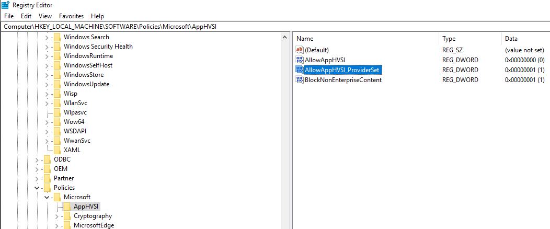550x229 pixels.
Task: Expand the OEM key
Action: click(37, 169)
